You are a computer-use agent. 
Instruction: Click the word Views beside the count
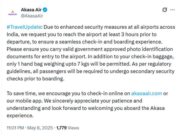(73, 128)
